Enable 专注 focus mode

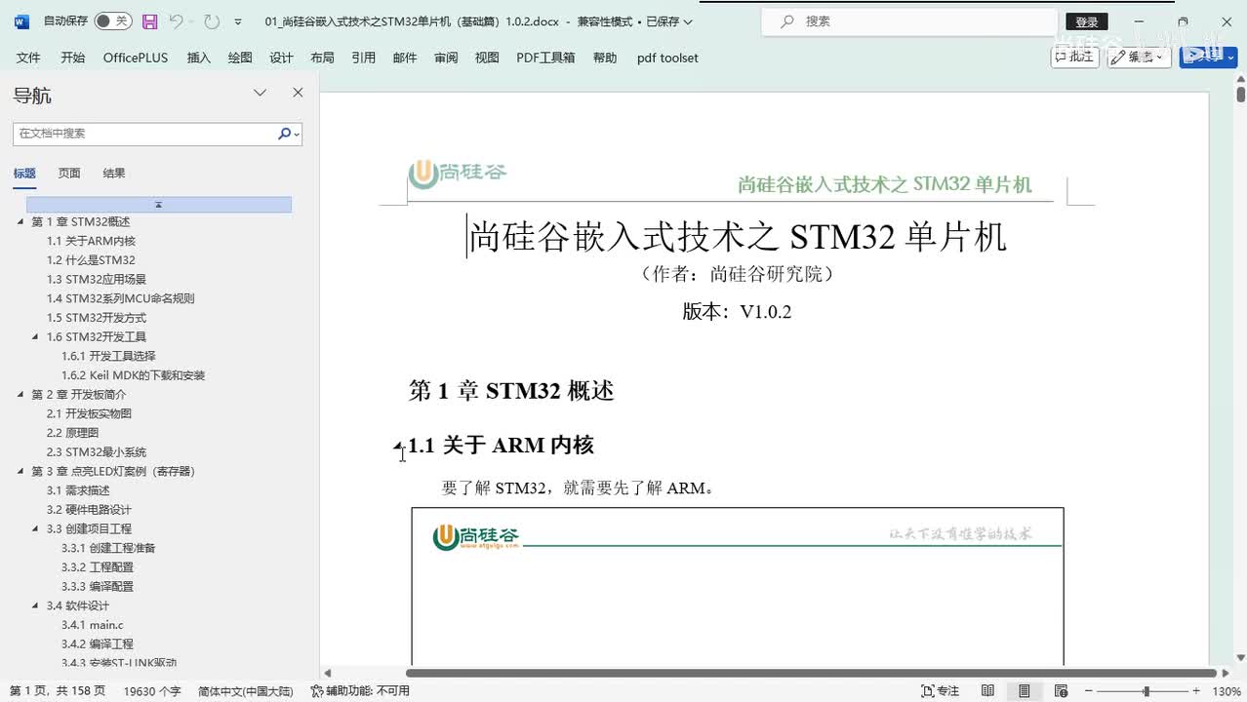tap(941, 691)
